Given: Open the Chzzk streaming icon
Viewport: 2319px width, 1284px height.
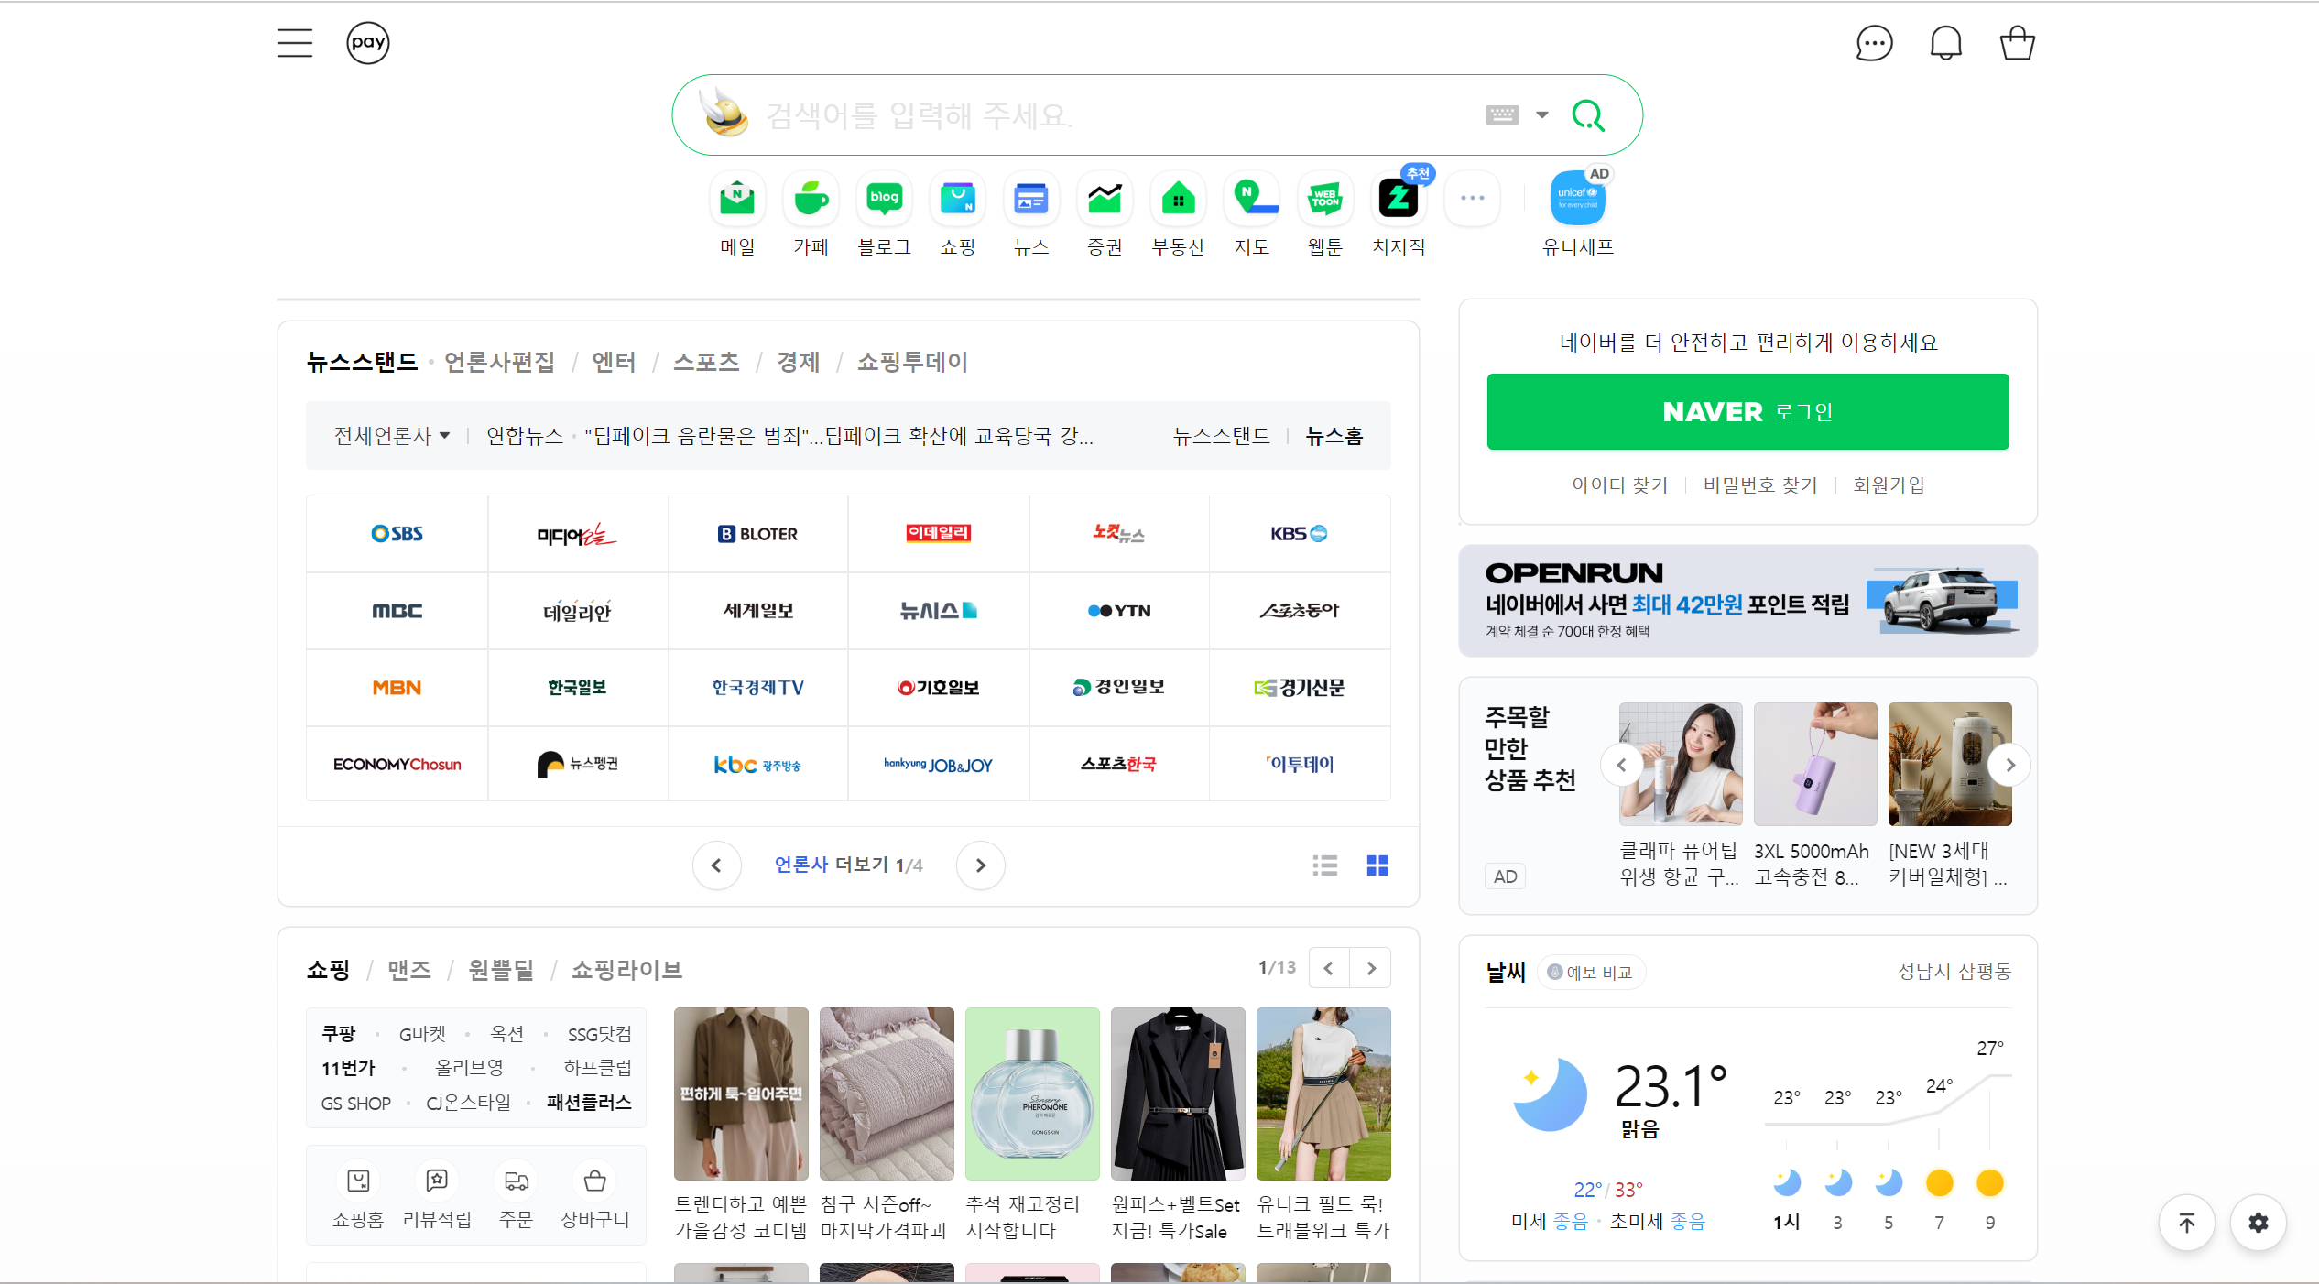Looking at the screenshot, I should pyautogui.click(x=1399, y=198).
